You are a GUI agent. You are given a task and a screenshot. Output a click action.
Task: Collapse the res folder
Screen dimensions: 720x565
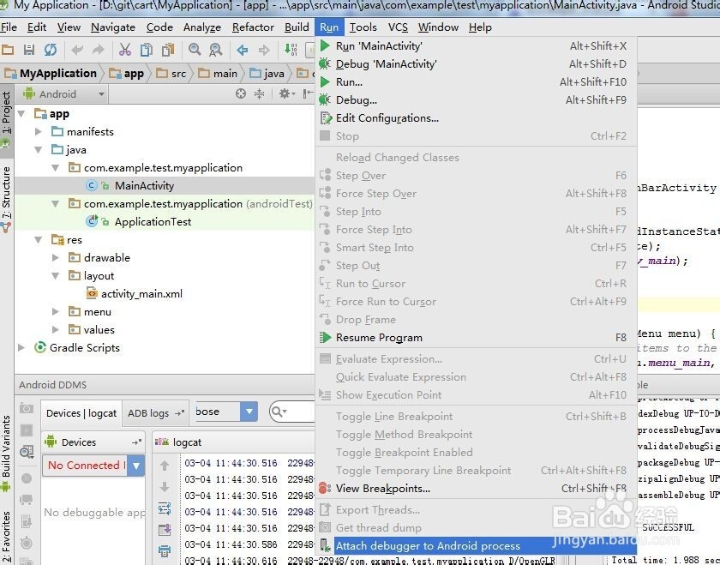39,240
